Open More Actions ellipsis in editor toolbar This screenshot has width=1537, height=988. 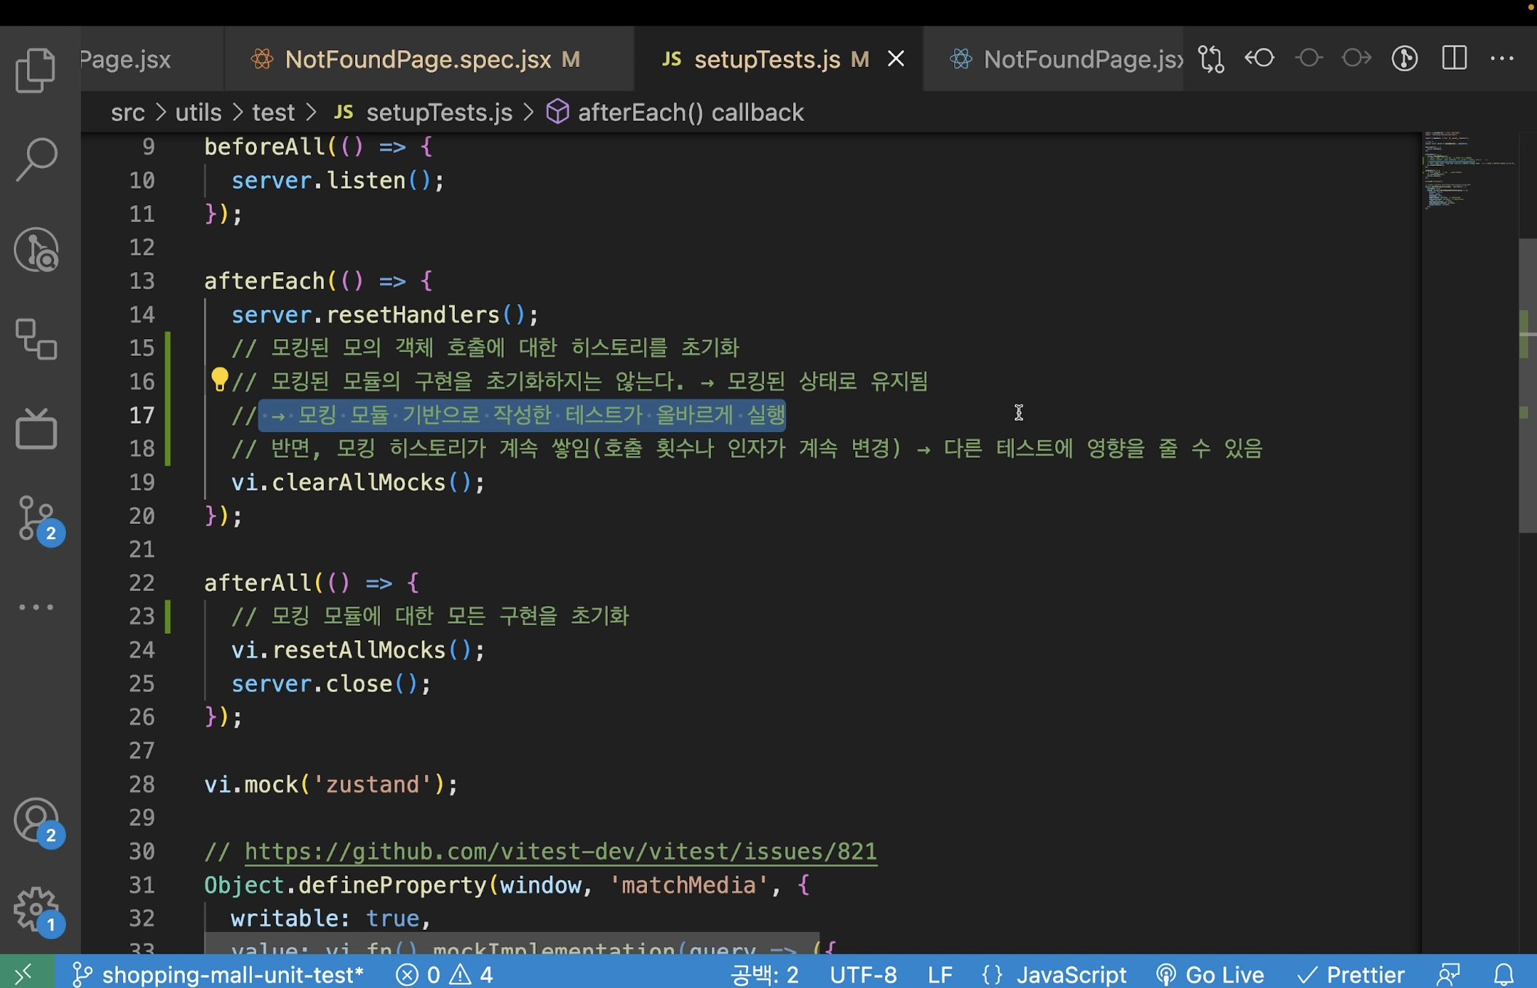click(x=1502, y=58)
